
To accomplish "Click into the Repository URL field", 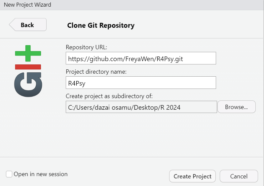I will click(141, 58).
